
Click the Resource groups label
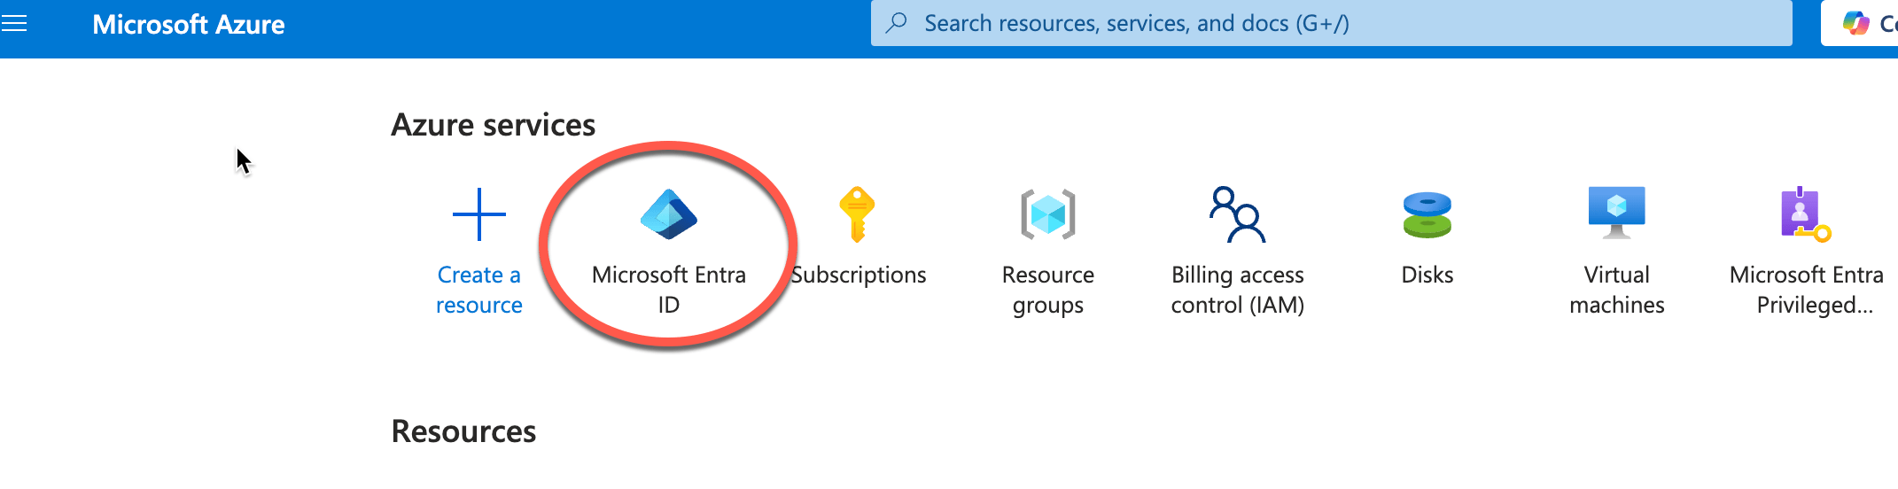[1048, 290]
